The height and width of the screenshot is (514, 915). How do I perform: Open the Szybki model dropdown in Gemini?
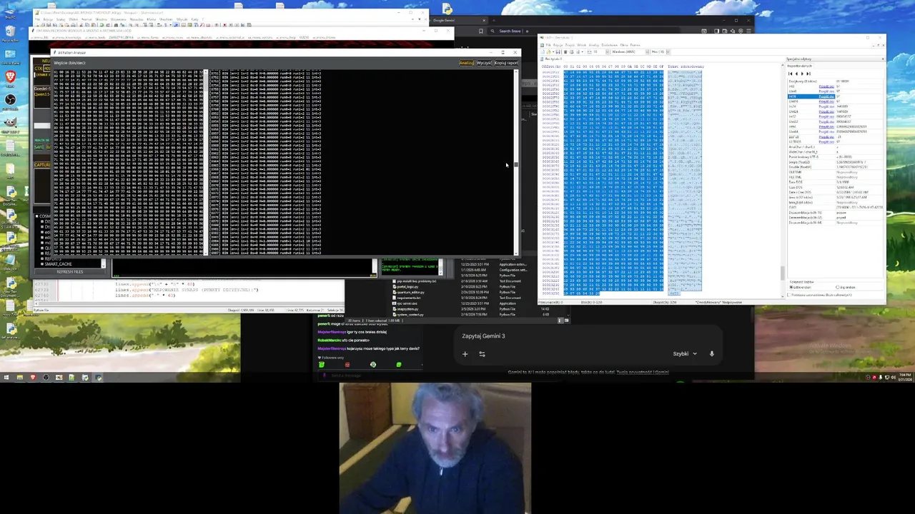pyautogui.click(x=685, y=353)
